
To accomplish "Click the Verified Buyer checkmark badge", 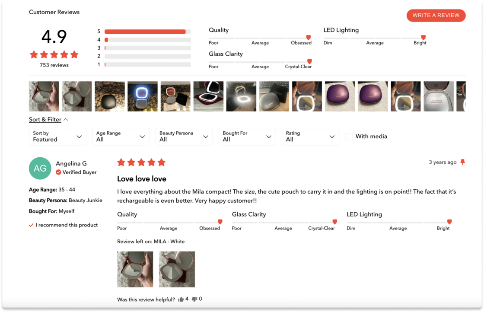I will click(58, 172).
